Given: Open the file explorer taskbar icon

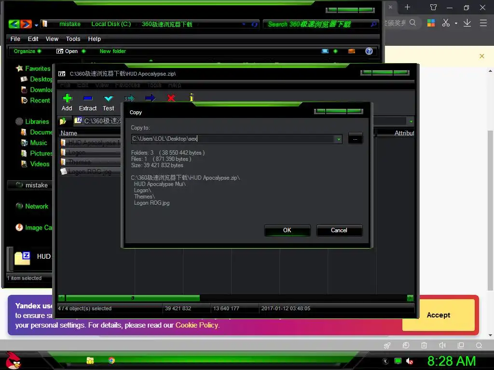Looking at the screenshot, I should coord(90,360).
